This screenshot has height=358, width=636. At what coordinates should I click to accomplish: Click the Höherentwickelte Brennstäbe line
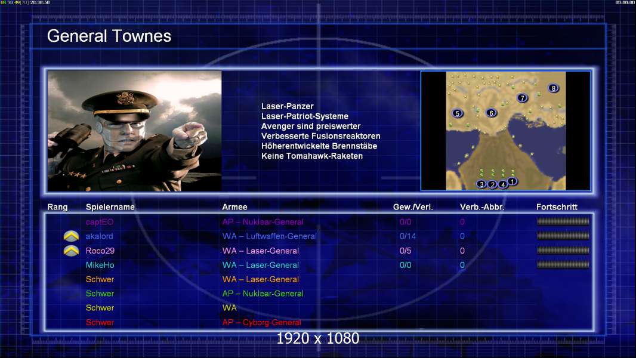click(x=319, y=146)
